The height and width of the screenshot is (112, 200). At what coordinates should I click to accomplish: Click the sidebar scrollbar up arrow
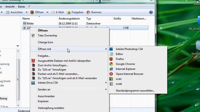pyautogui.click(x=18, y=51)
